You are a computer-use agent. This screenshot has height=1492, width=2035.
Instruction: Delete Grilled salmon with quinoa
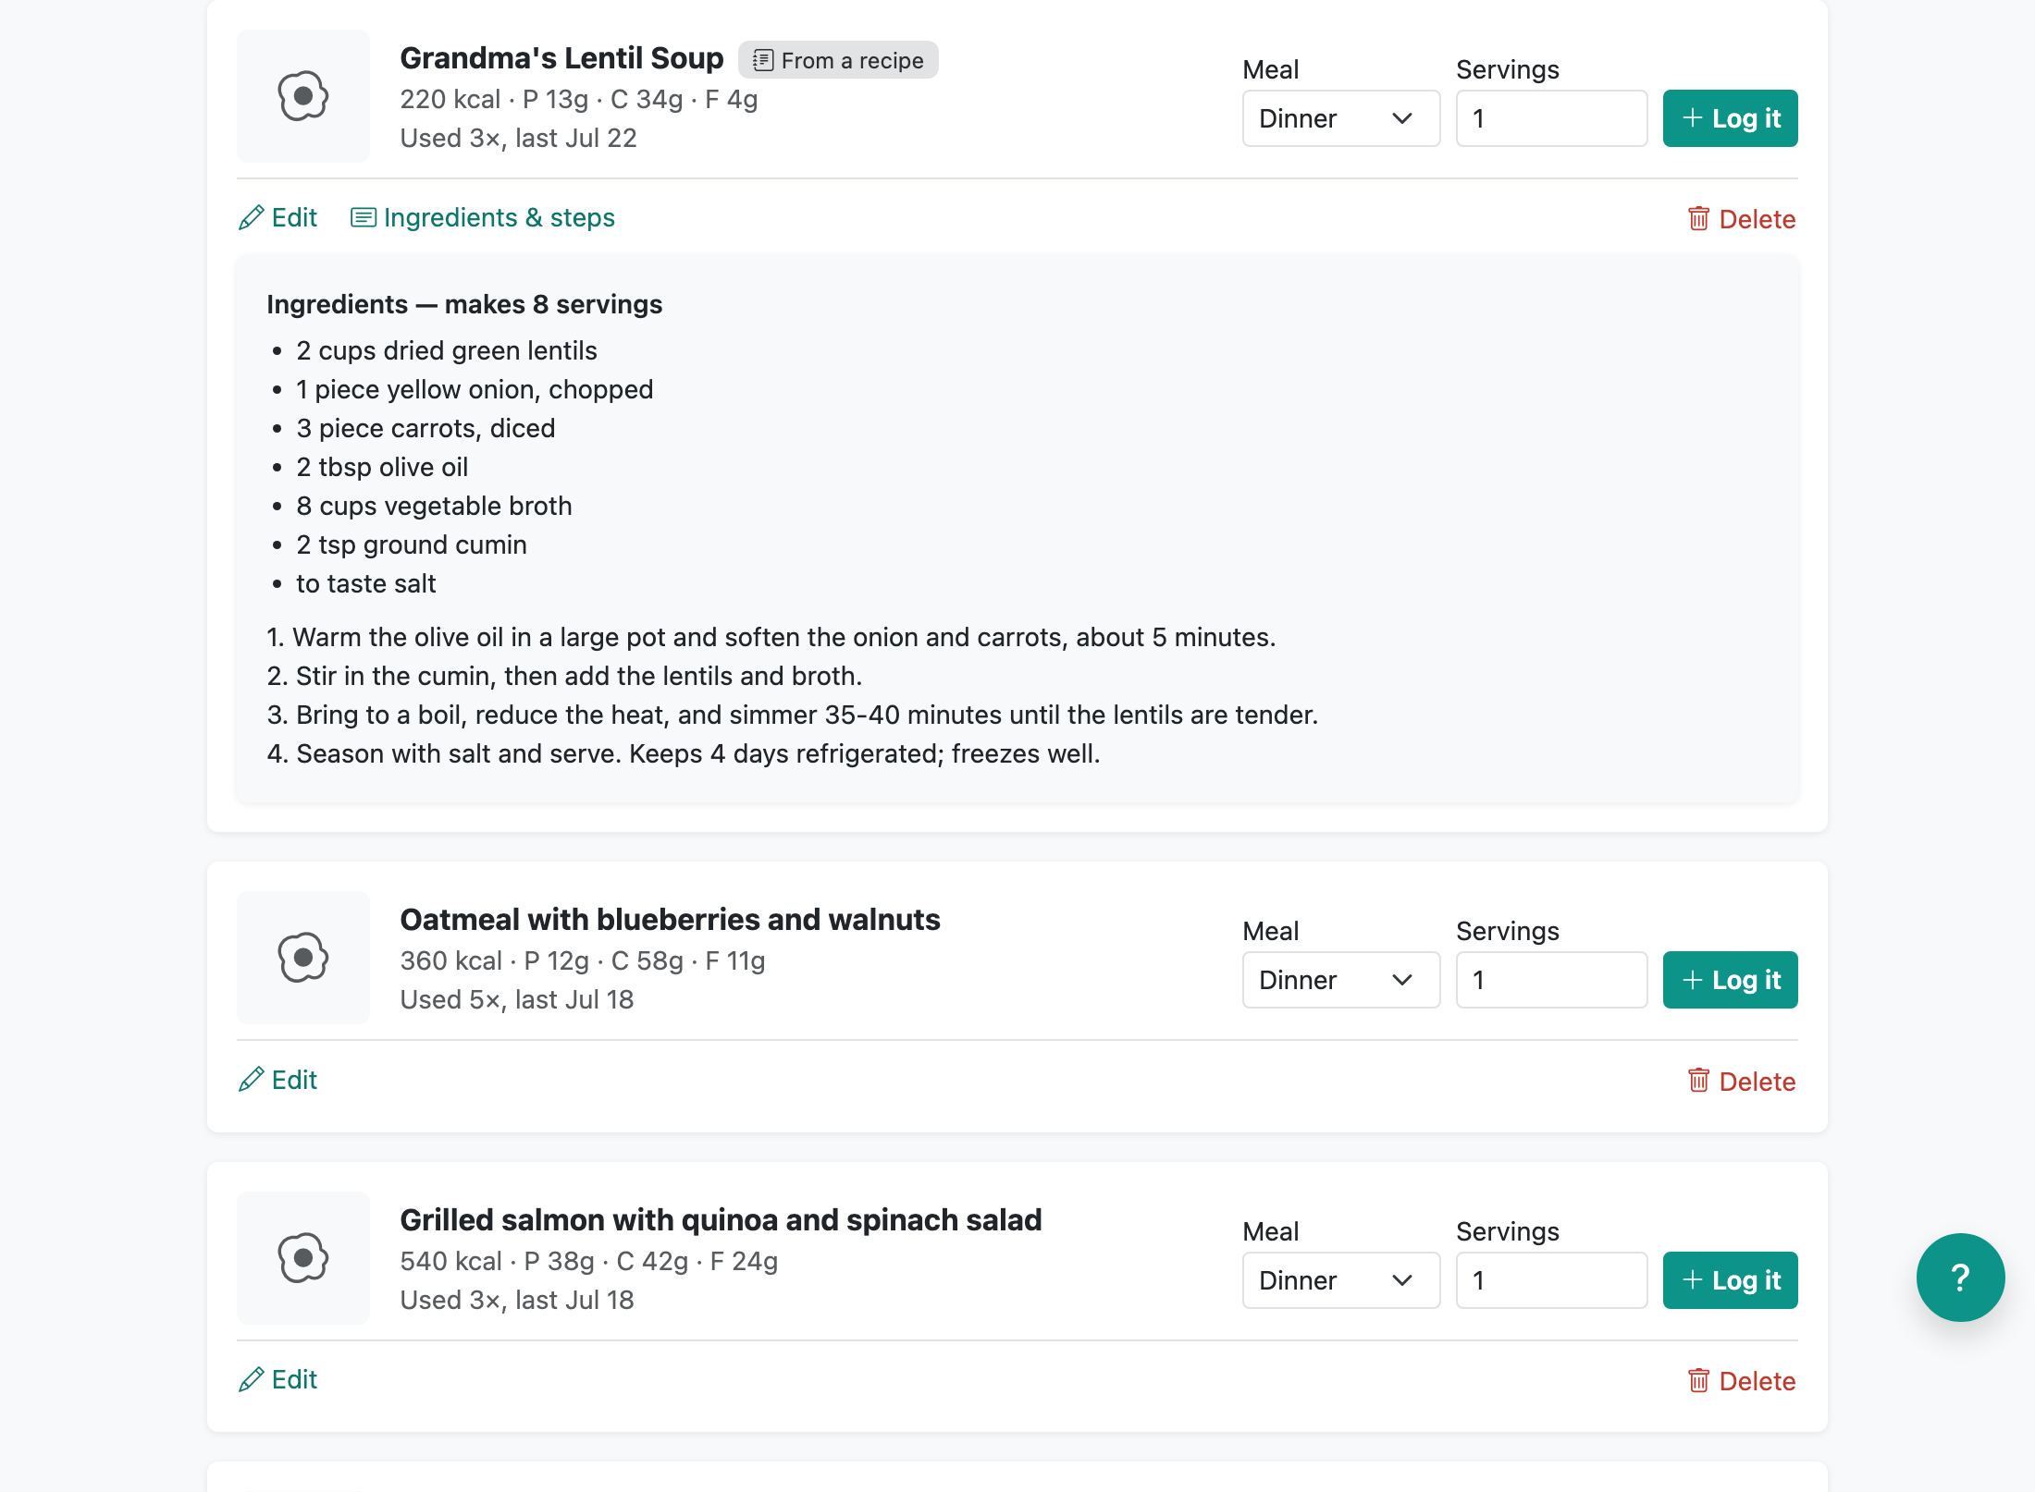[1742, 1381]
